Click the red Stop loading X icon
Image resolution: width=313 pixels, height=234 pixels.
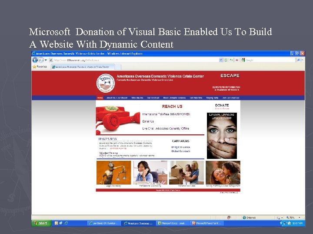[237, 60]
